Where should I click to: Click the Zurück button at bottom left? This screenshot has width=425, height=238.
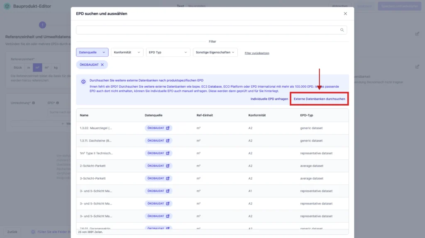point(12,232)
